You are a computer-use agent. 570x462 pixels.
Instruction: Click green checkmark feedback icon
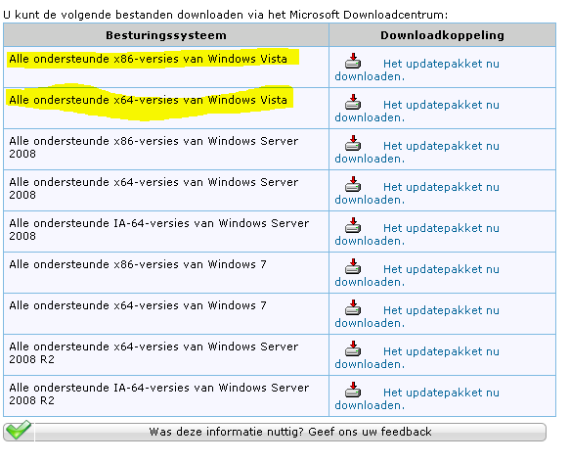pos(18,430)
